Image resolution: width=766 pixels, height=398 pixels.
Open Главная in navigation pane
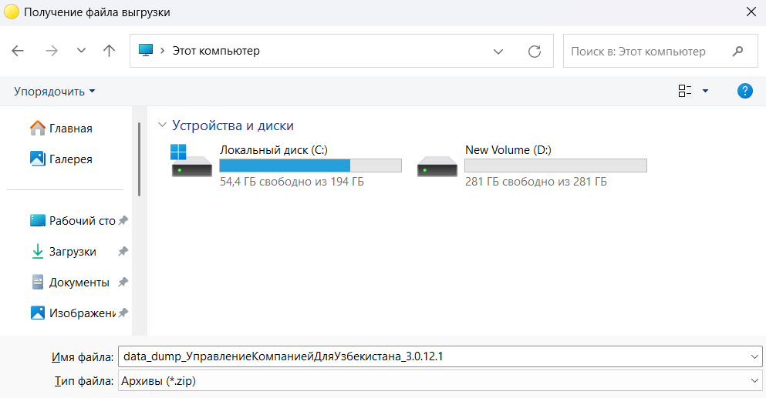pyautogui.click(x=70, y=129)
